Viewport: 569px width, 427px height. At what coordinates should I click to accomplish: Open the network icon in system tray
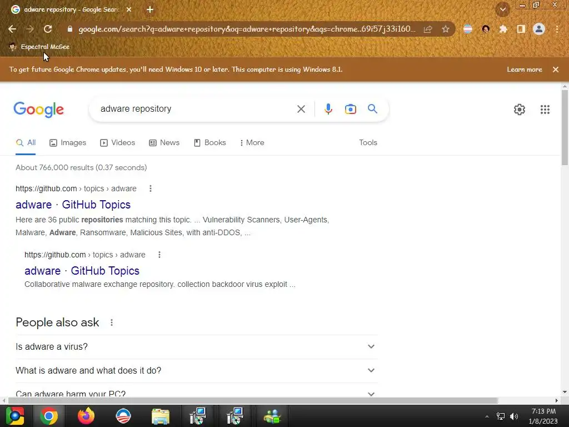pyautogui.click(x=501, y=416)
